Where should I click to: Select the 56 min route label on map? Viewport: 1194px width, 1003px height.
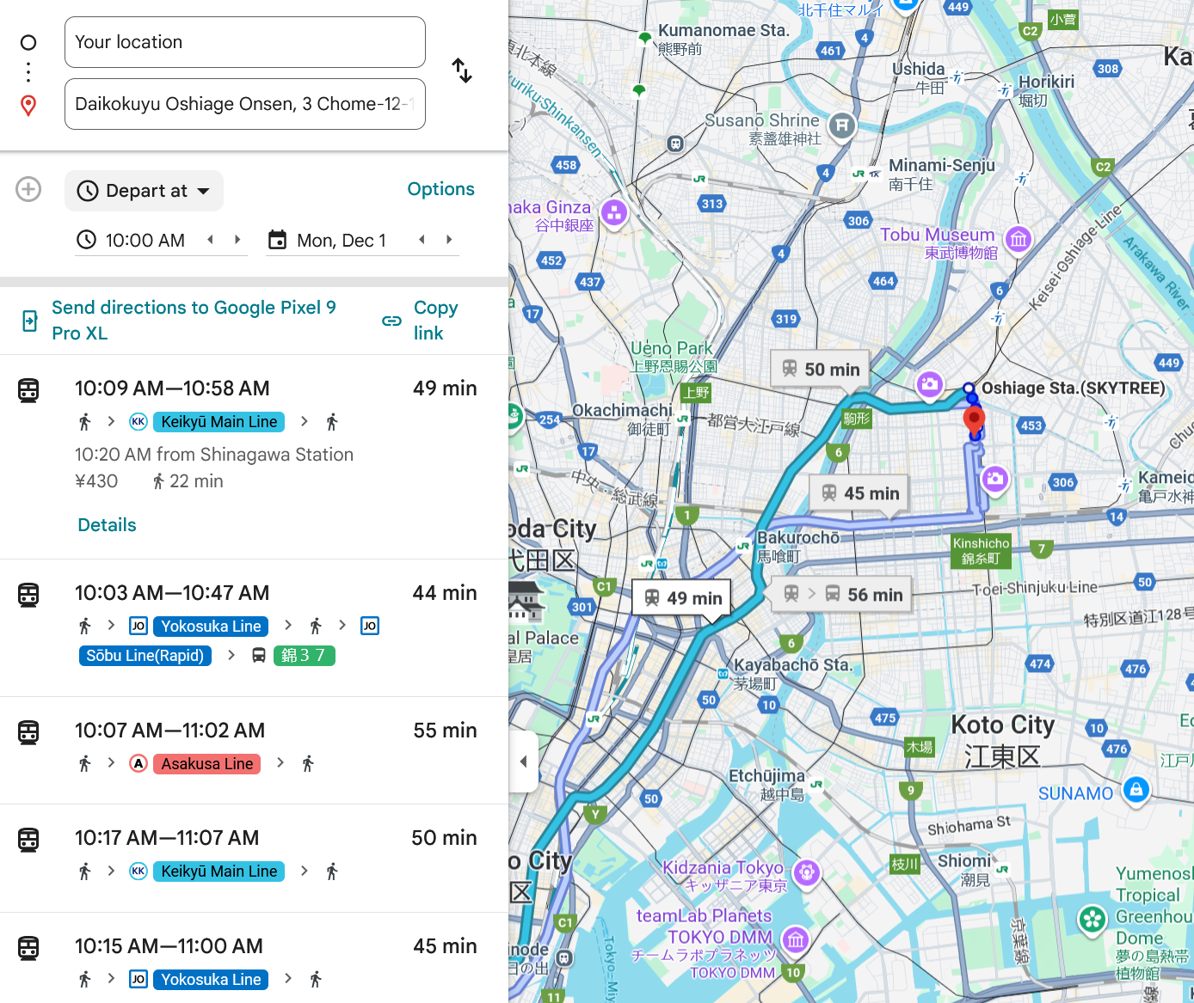coord(843,595)
